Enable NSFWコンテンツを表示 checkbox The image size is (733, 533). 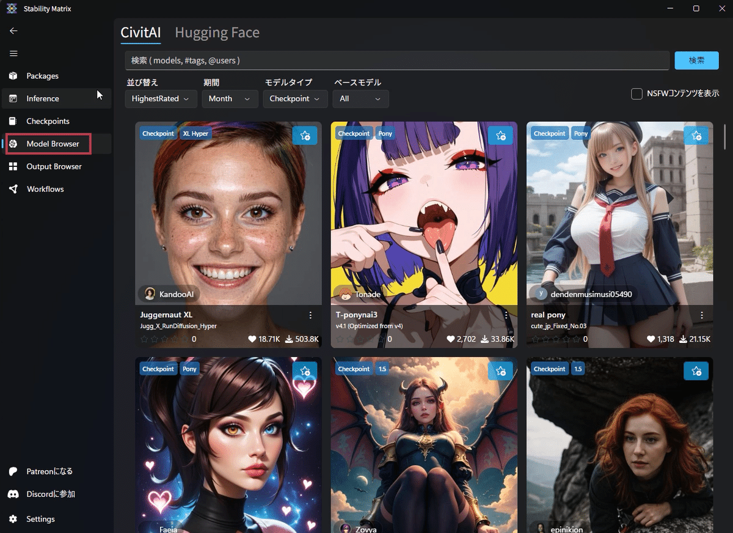click(x=636, y=94)
